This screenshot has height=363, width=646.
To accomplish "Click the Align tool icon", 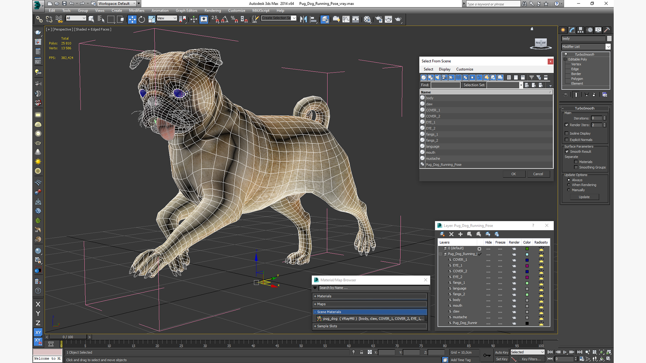I will pos(313,19).
